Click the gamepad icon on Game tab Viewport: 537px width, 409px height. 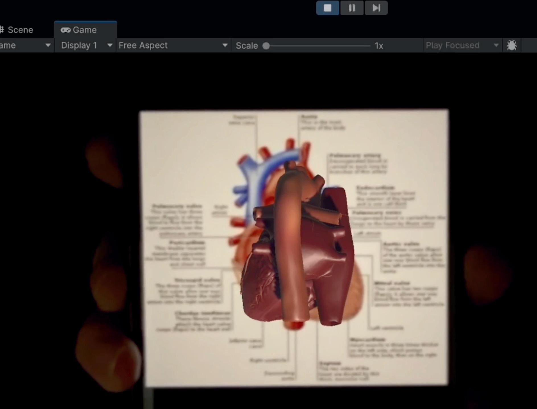65,30
